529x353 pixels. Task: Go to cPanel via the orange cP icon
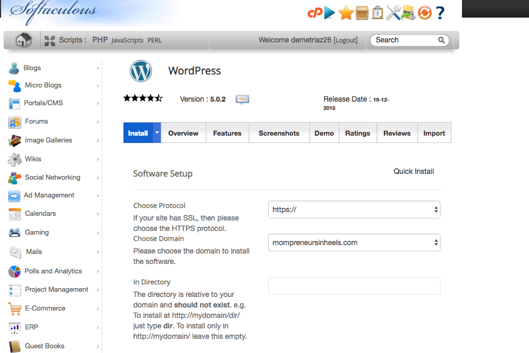(x=314, y=13)
